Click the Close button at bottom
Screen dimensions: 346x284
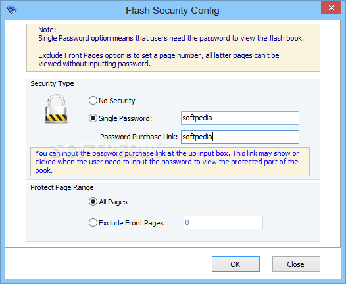296,264
